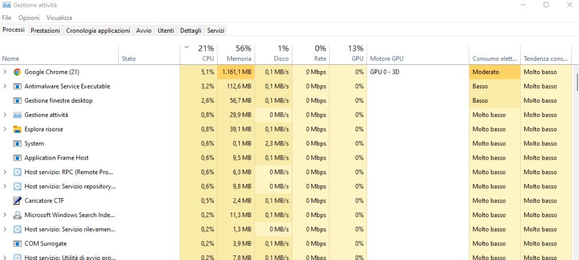This screenshot has width=579, height=260.
Task: Expand the Google Chrome process group
Action: coord(5,72)
